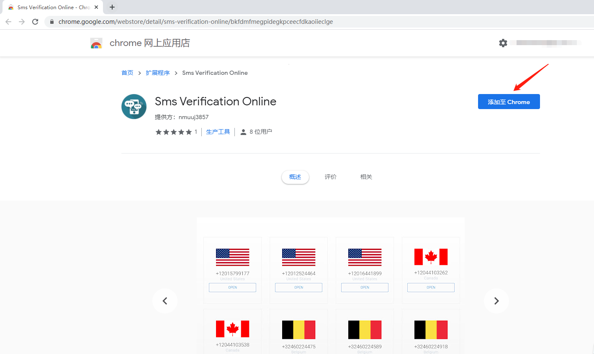Click phone number +12012524464
Viewport: 594px width, 354px height.
299,273
